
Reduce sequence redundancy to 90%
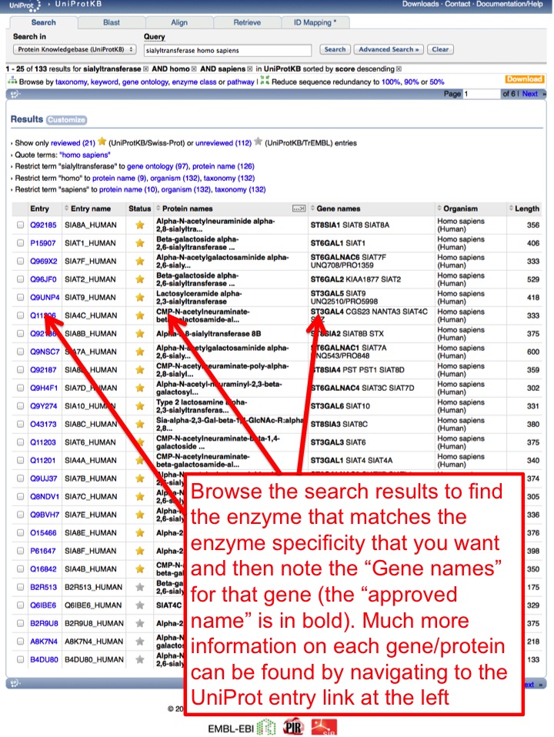[x=412, y=82]
